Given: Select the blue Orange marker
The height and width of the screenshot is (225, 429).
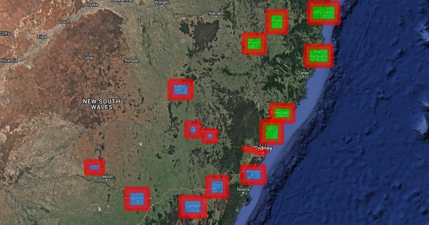Looking at the screenshot, I should pos(193,130).
